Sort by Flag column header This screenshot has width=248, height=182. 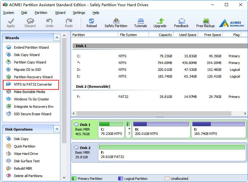(x=232, y=35)
